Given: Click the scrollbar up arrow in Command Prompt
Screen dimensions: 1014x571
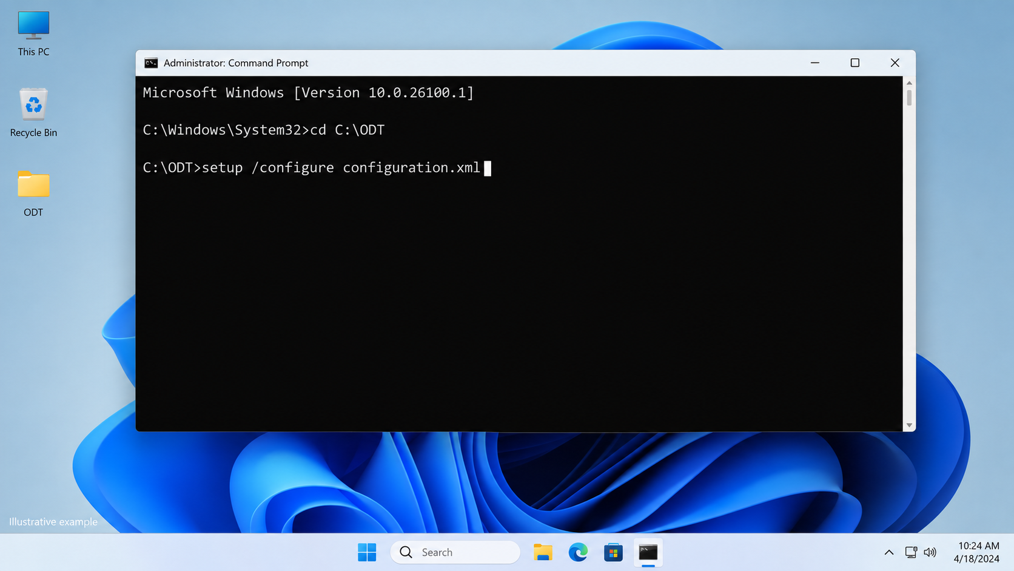Looking at the screenshot, I should (909, 83).
